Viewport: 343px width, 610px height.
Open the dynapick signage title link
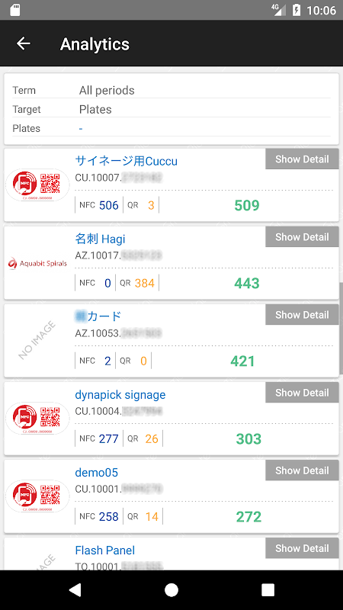(x=120, y=394)
